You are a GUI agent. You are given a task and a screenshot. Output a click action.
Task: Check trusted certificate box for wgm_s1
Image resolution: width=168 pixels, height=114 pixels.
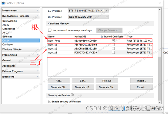click(x=113, y=44)
